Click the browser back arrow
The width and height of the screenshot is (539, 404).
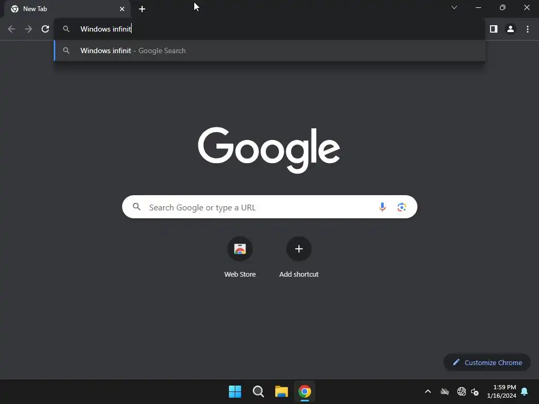(x=12, y=29)
